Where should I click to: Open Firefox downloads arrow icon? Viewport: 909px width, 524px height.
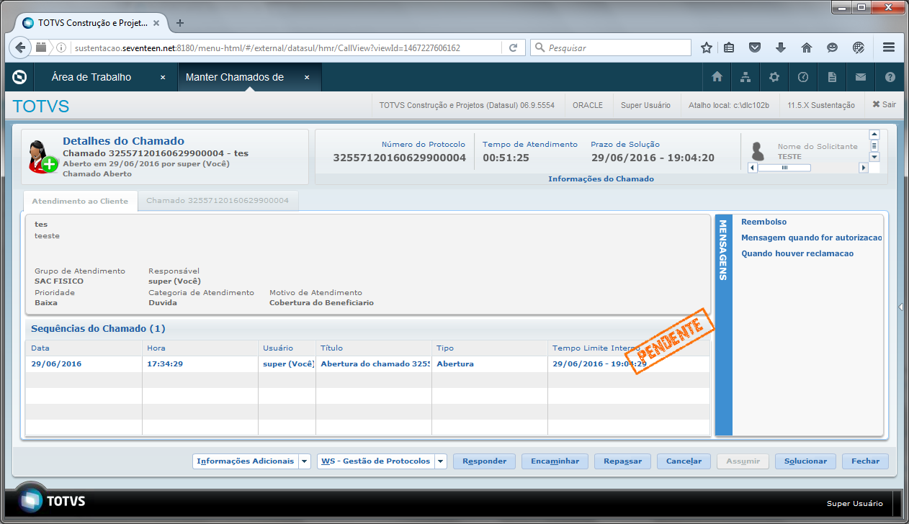coord(781,48)
